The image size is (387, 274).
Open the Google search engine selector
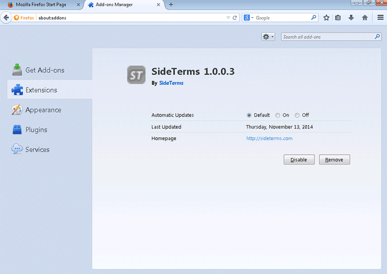248,18
